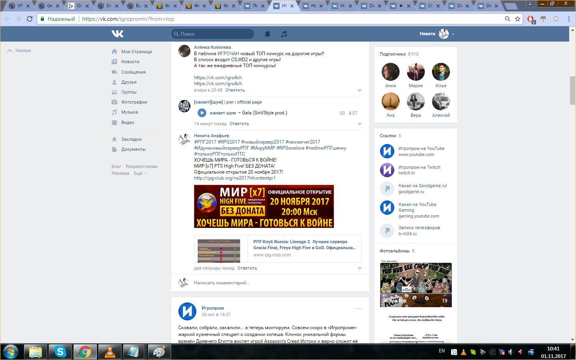
Task: Like the [канает][шум] audio comment with the heart
Action: point(359,124)
